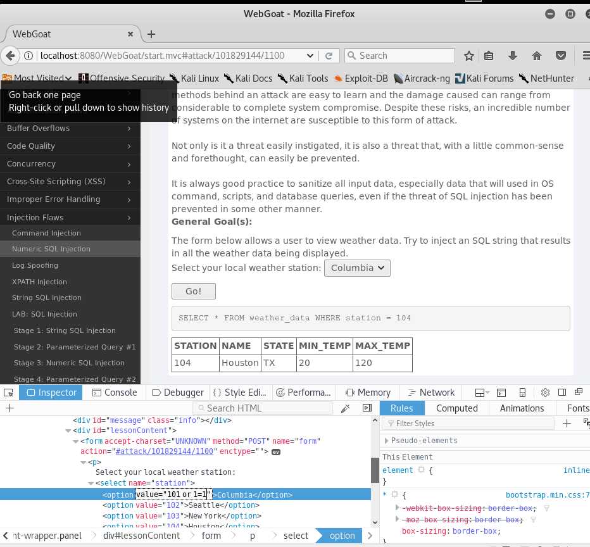The image size is (590, 547).
Task: Switch to the Console tab
Action: point(115,393)
